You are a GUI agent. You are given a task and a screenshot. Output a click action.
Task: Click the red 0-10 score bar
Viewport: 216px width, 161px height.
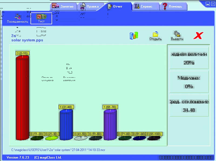pyautogui.click(x=22, y=97)
